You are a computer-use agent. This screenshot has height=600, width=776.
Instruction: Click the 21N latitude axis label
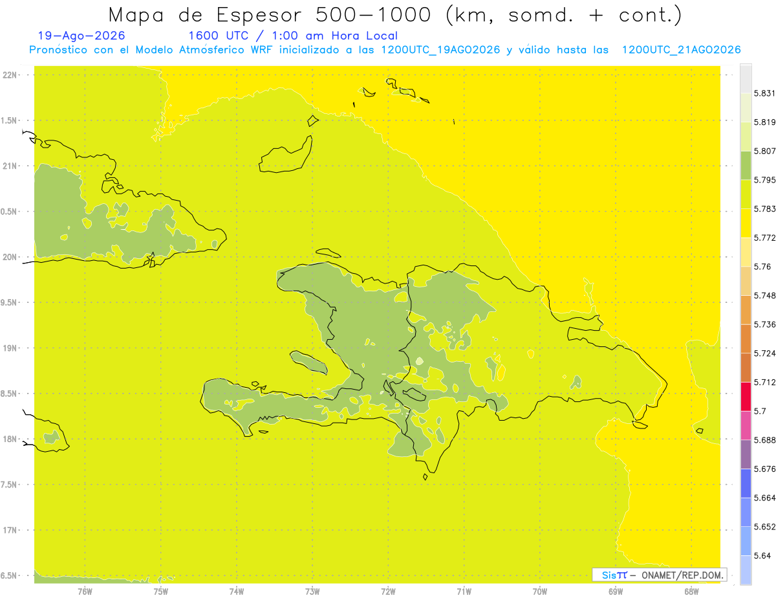pos(11,166)
